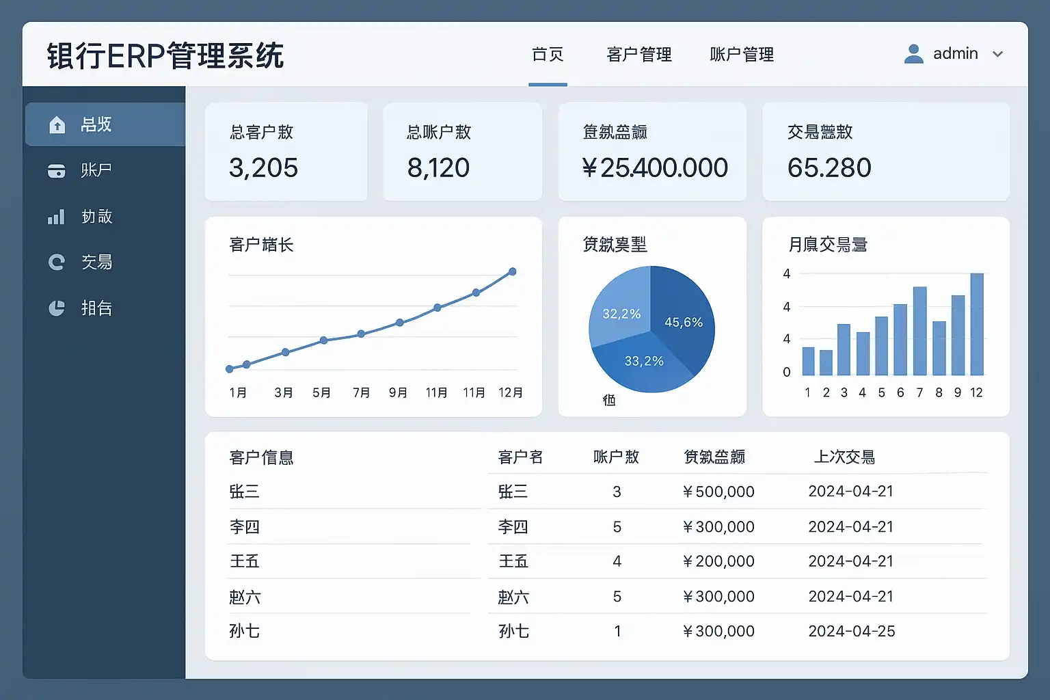Click the pie chart report icon in sidebar
The image size is (1050, 700).
57,308
